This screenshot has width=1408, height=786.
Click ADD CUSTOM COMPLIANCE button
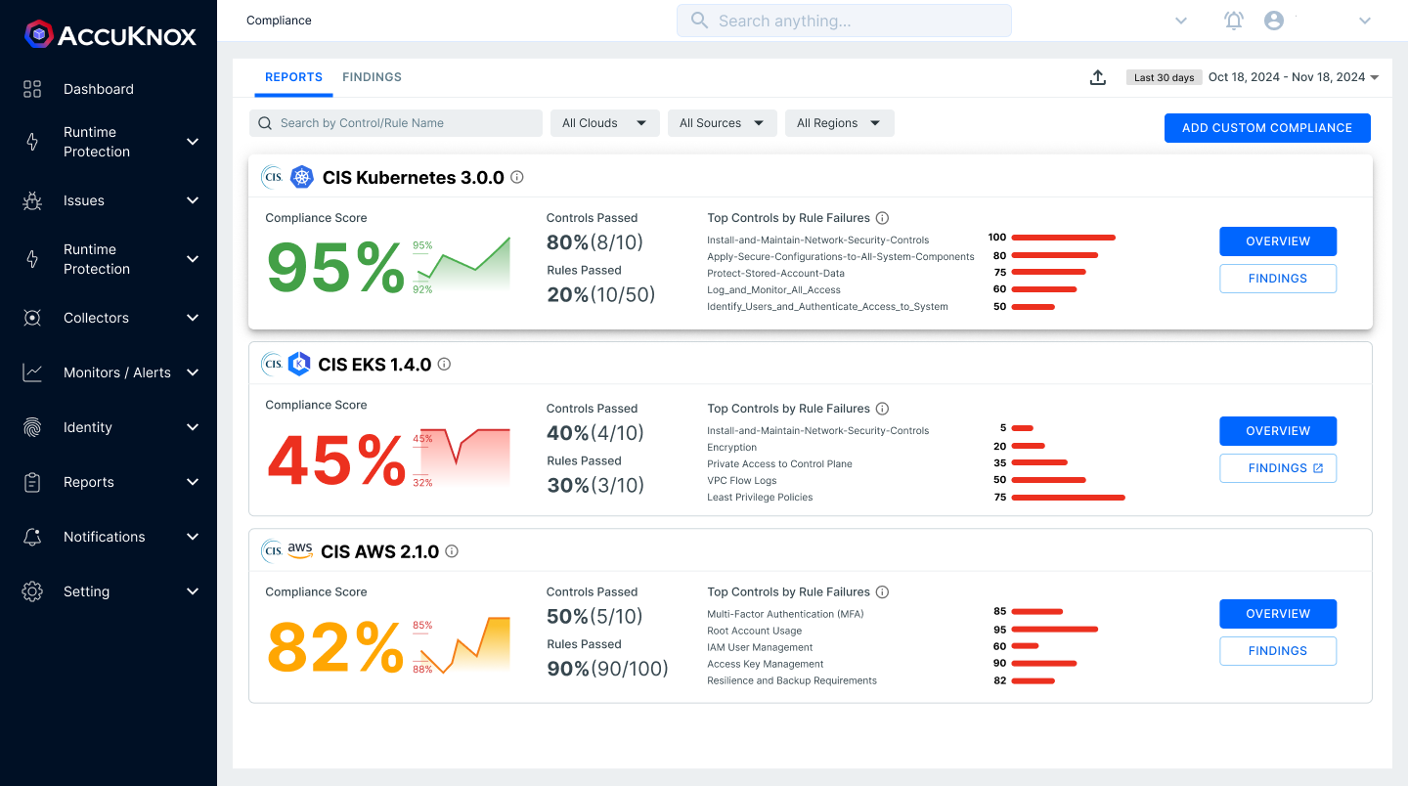[1267, 128]
